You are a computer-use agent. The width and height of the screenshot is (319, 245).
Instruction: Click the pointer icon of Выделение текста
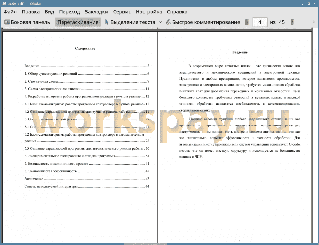[x=107, y=22]
